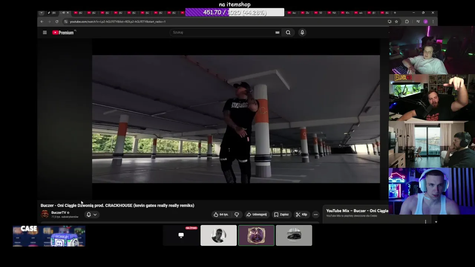Like the video (64 tys.)
The height and width of the screenshot is (267, 475).
coord(221,214)
